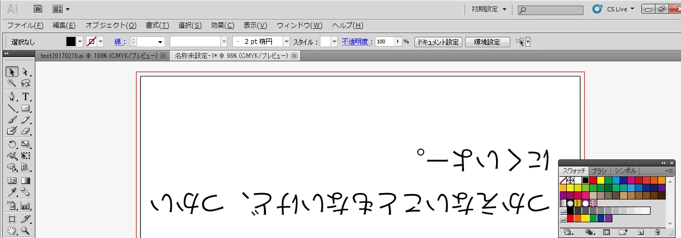Switch to test20170216.ai document tab

[x=99, y=56]
